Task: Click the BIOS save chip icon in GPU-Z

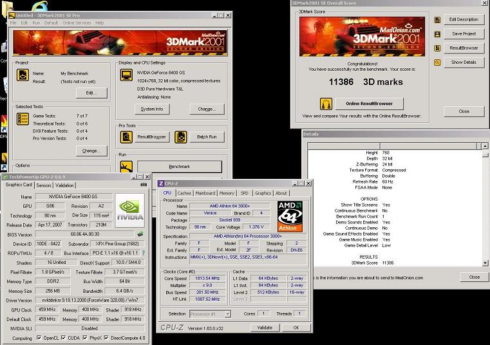Action: (x=140, y=234)
